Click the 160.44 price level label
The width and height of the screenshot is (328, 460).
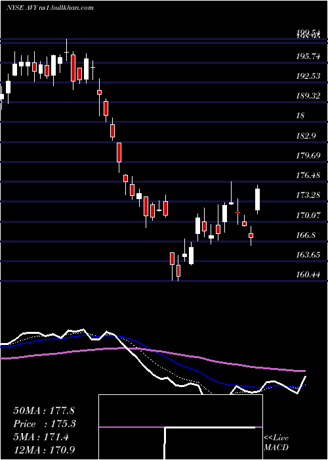(308, 275)
